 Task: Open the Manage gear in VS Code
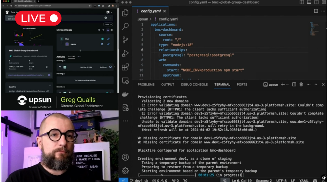pyautogui.click(x=125, y=171)
